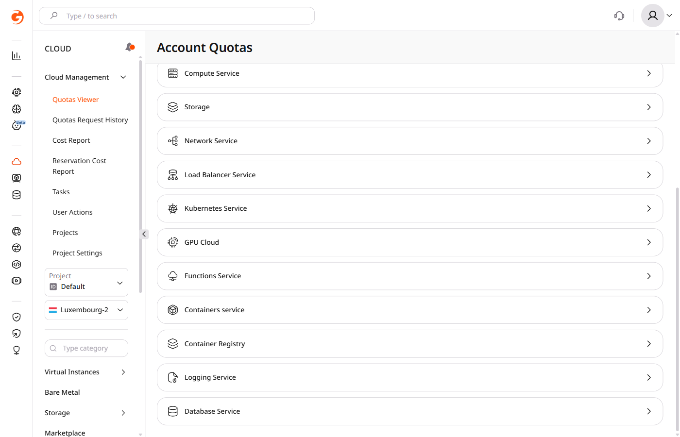The height and width of the screenshot is (437, 680).
Task: Open the shield checkmark icon in left rail
Action: [x=17, y=317]
